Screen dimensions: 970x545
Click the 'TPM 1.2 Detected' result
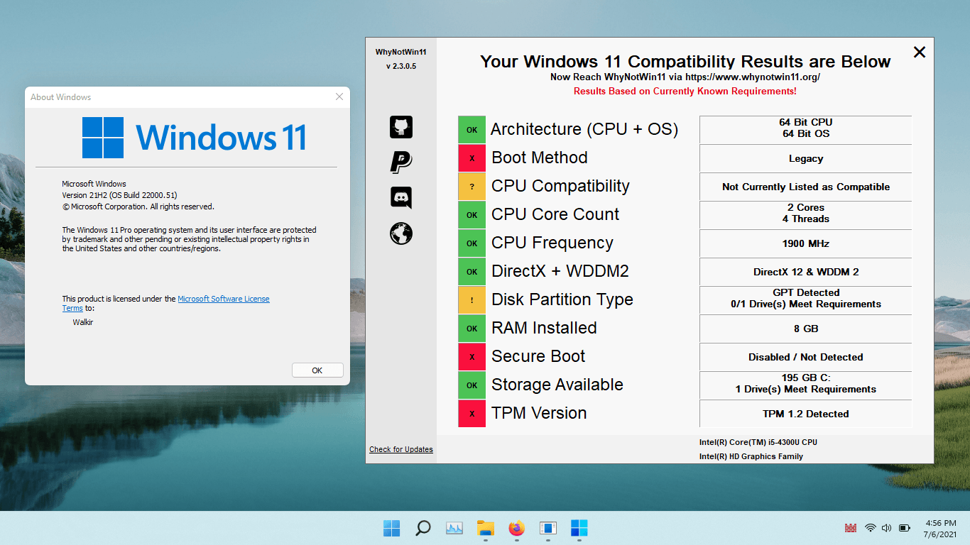(806, 414)
